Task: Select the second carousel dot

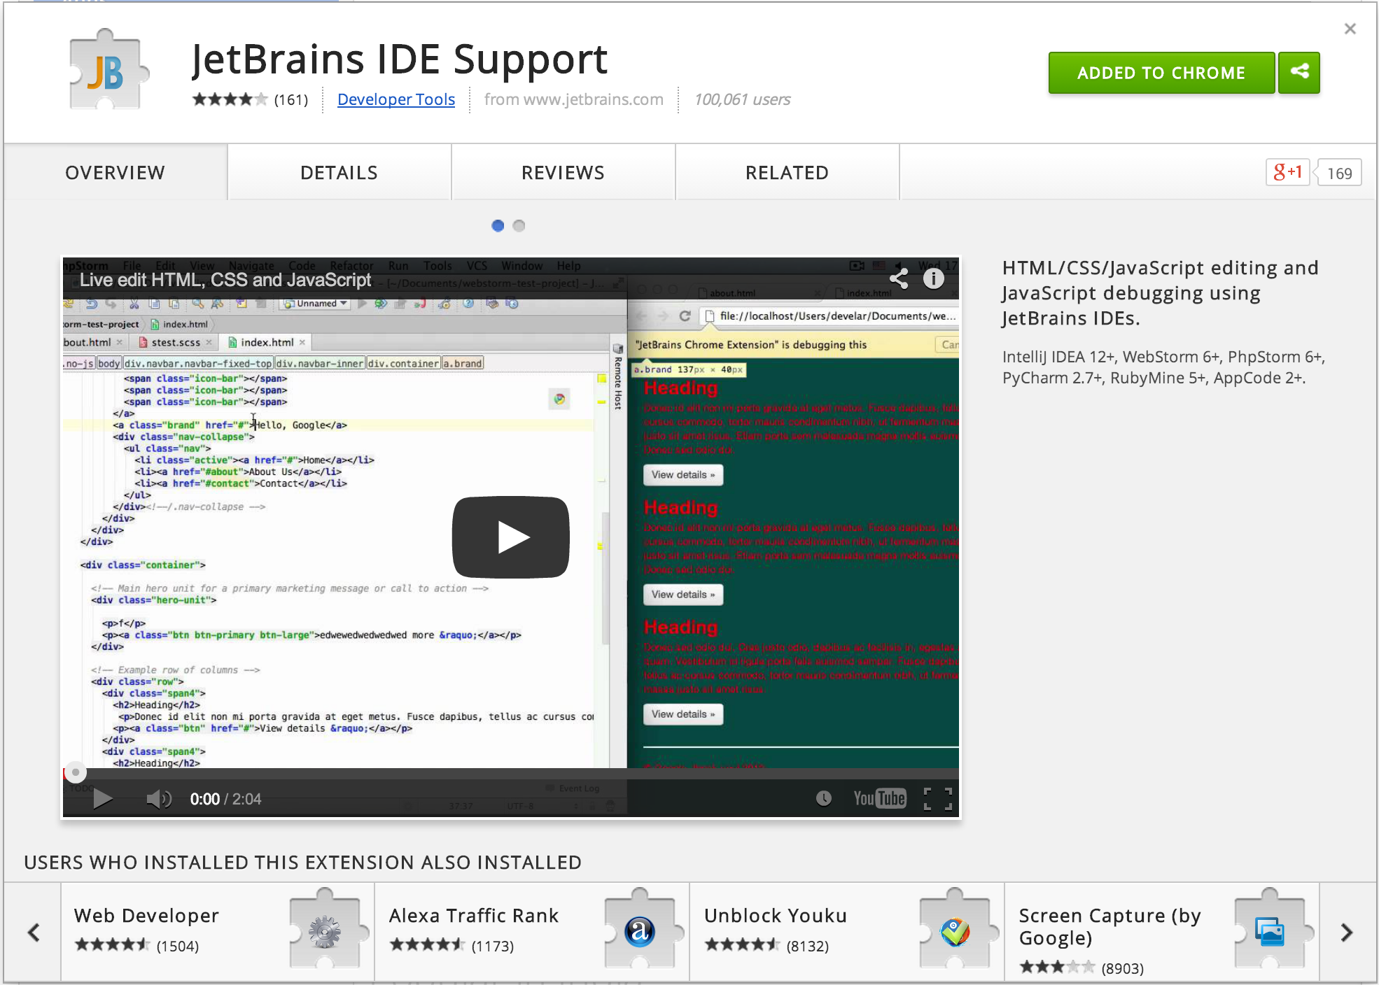Action: pyautogui.click(x=519, y=225)
